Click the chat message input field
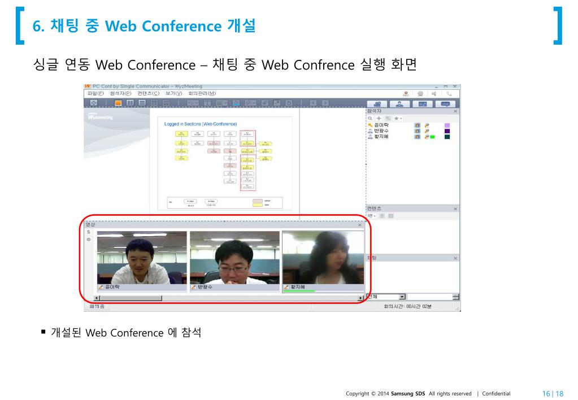Viewport: 578px width, 400px height. pos(429,297)
